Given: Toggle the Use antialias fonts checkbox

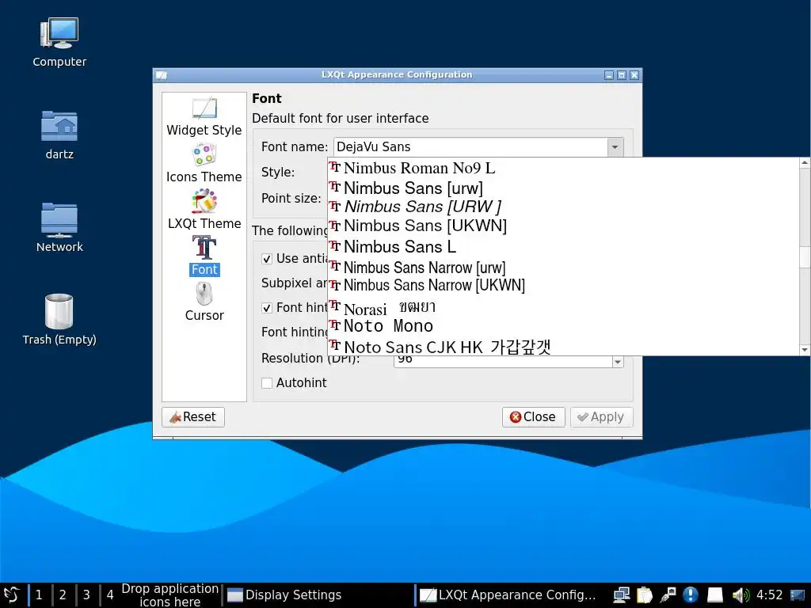Looking at the screenshot, I should point(267,259).
